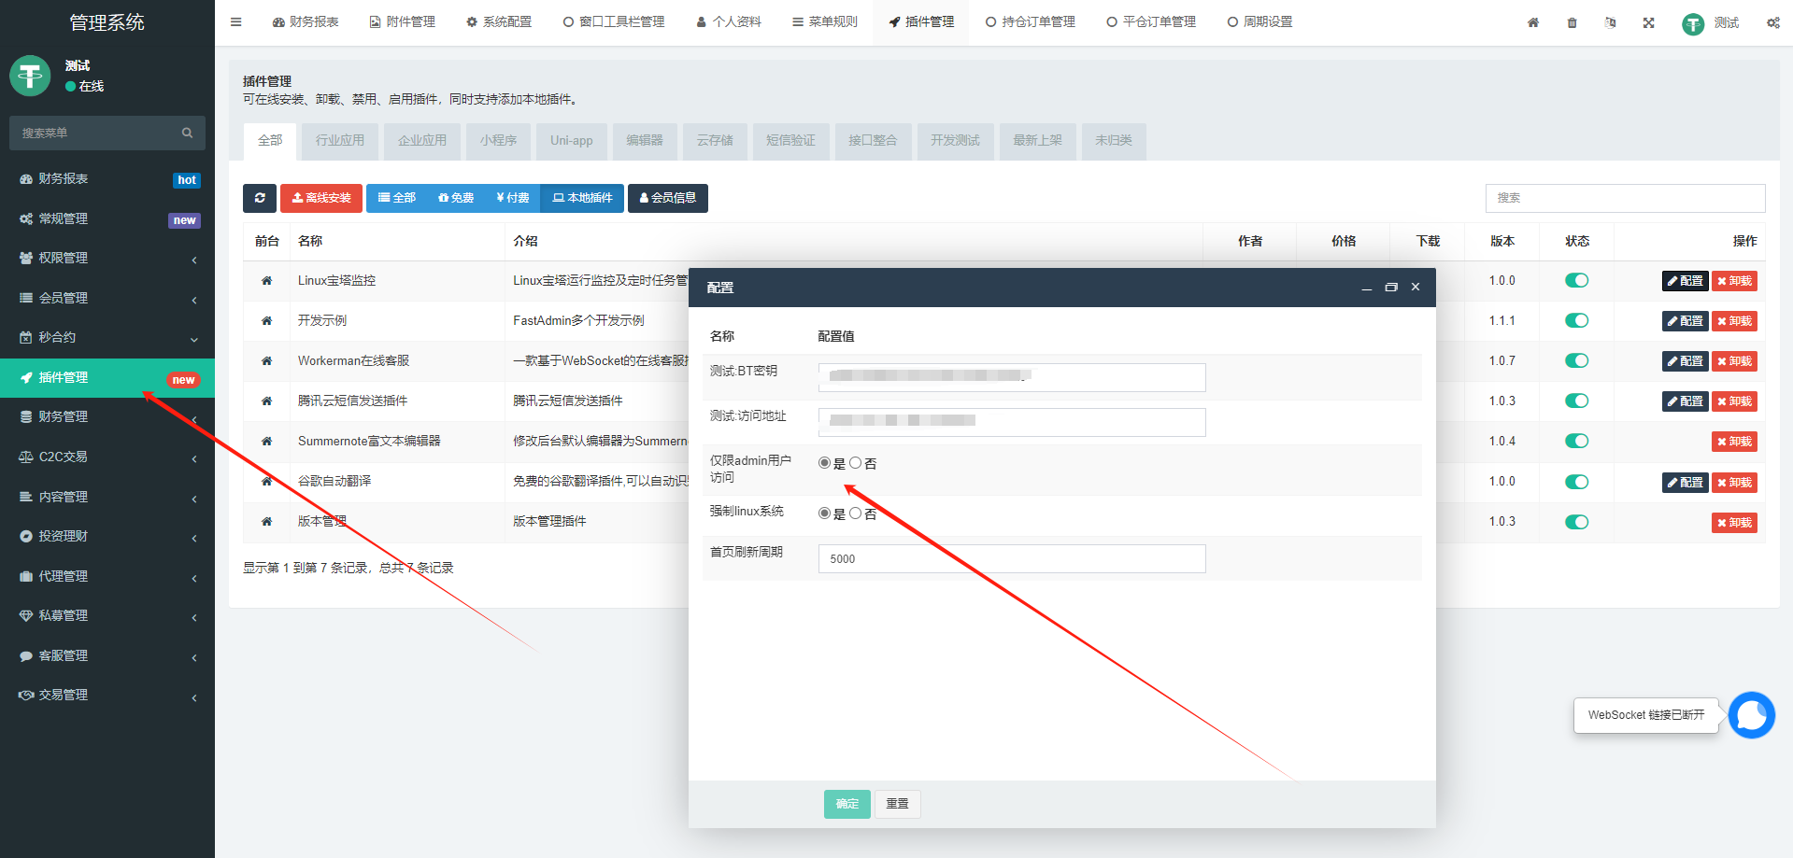The height and width of the screenshot is (858, 1793).
Task: Click the trash icon in the top bar
Action: (x=1572, y=22)
